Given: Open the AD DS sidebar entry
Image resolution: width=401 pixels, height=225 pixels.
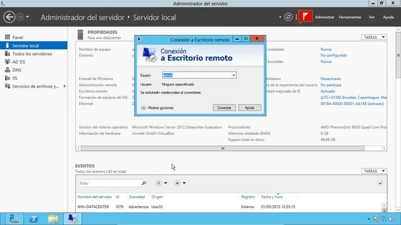Looking at the screenshot, I should 34,62.
